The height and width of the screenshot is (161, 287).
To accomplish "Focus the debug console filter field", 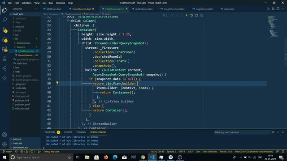I will [242, 132].
